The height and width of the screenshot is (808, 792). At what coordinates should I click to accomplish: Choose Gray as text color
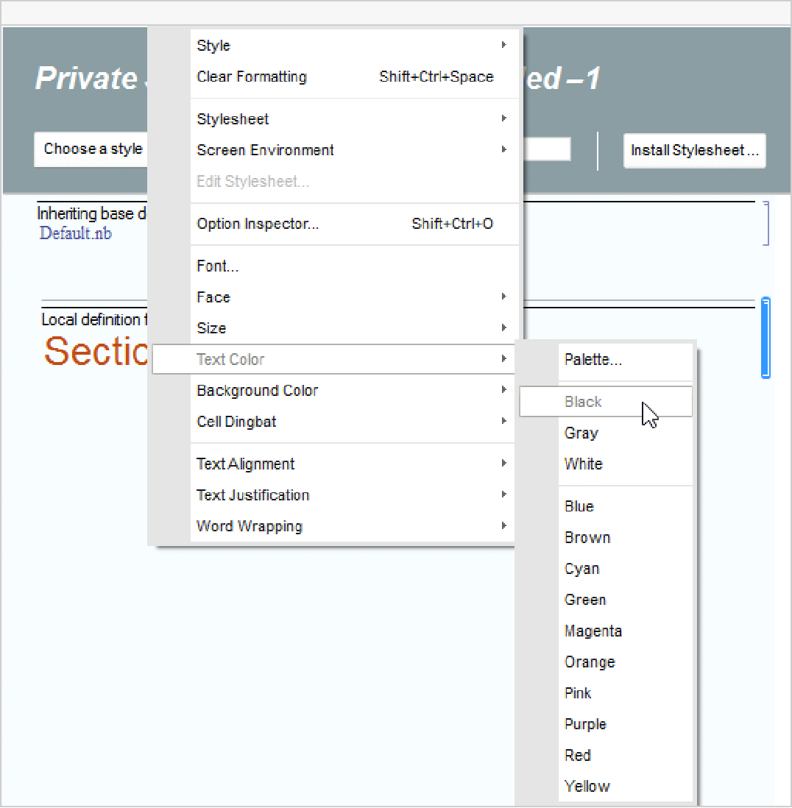click(x=581, y=433)
